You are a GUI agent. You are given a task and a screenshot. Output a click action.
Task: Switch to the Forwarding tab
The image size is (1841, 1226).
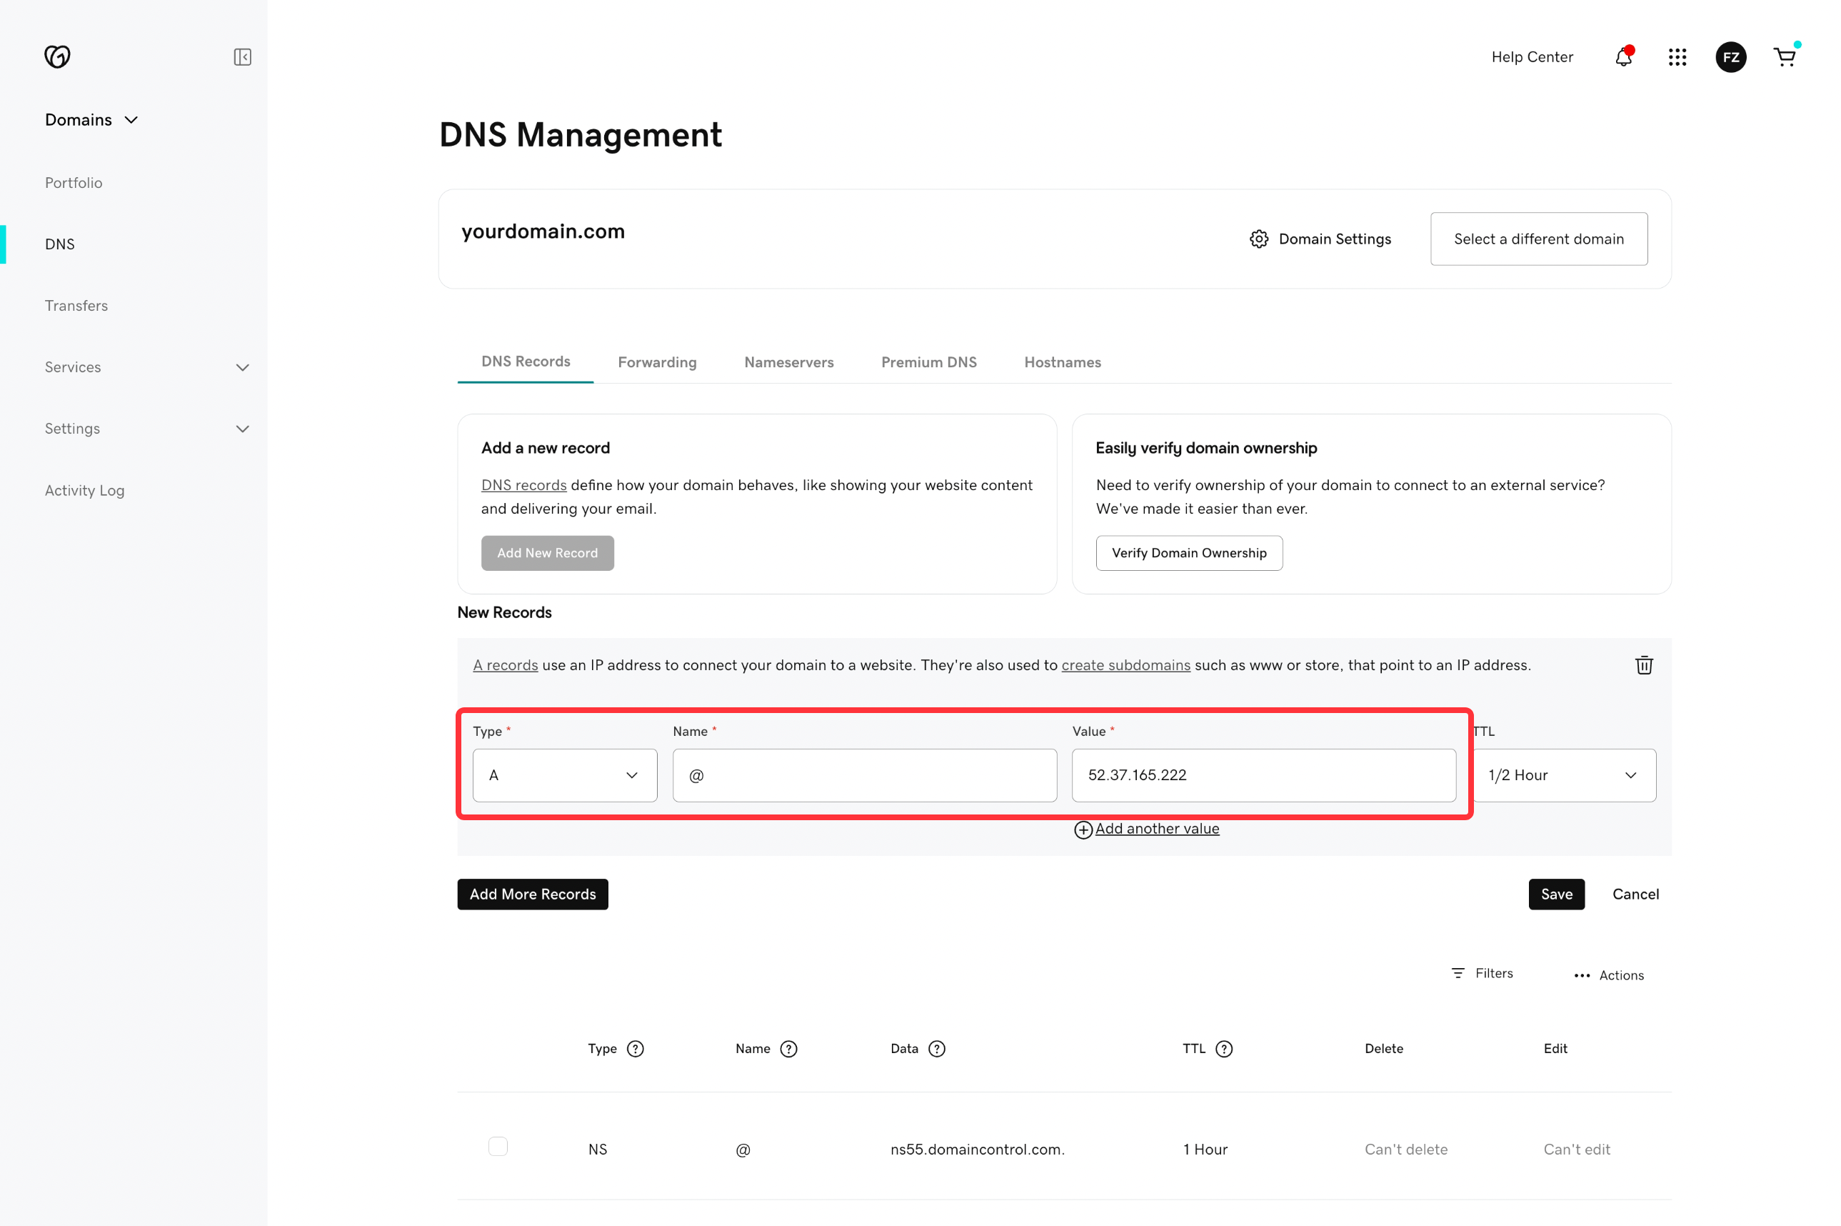tap(656, 362)
